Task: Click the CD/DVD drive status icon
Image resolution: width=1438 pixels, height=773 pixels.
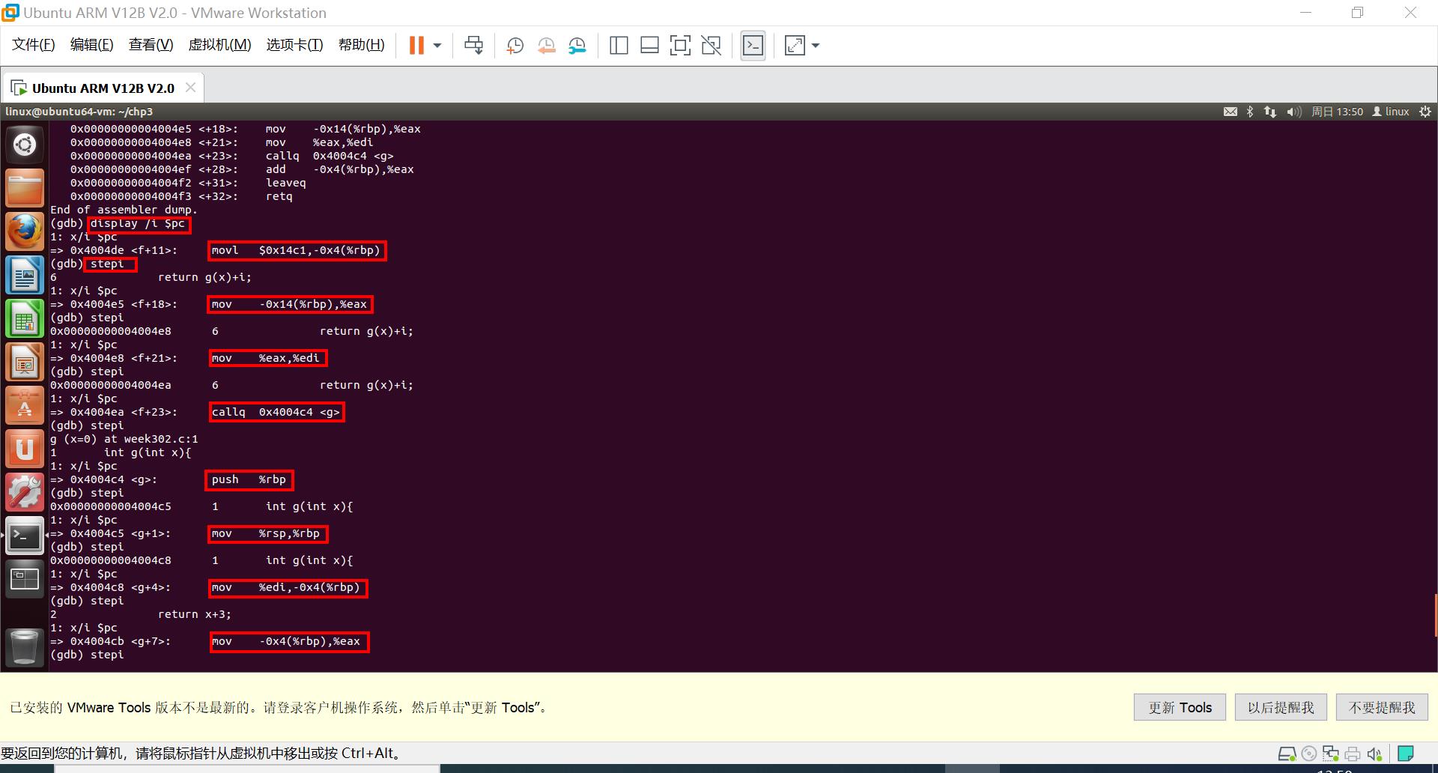Action: [x=1309, y=754]
